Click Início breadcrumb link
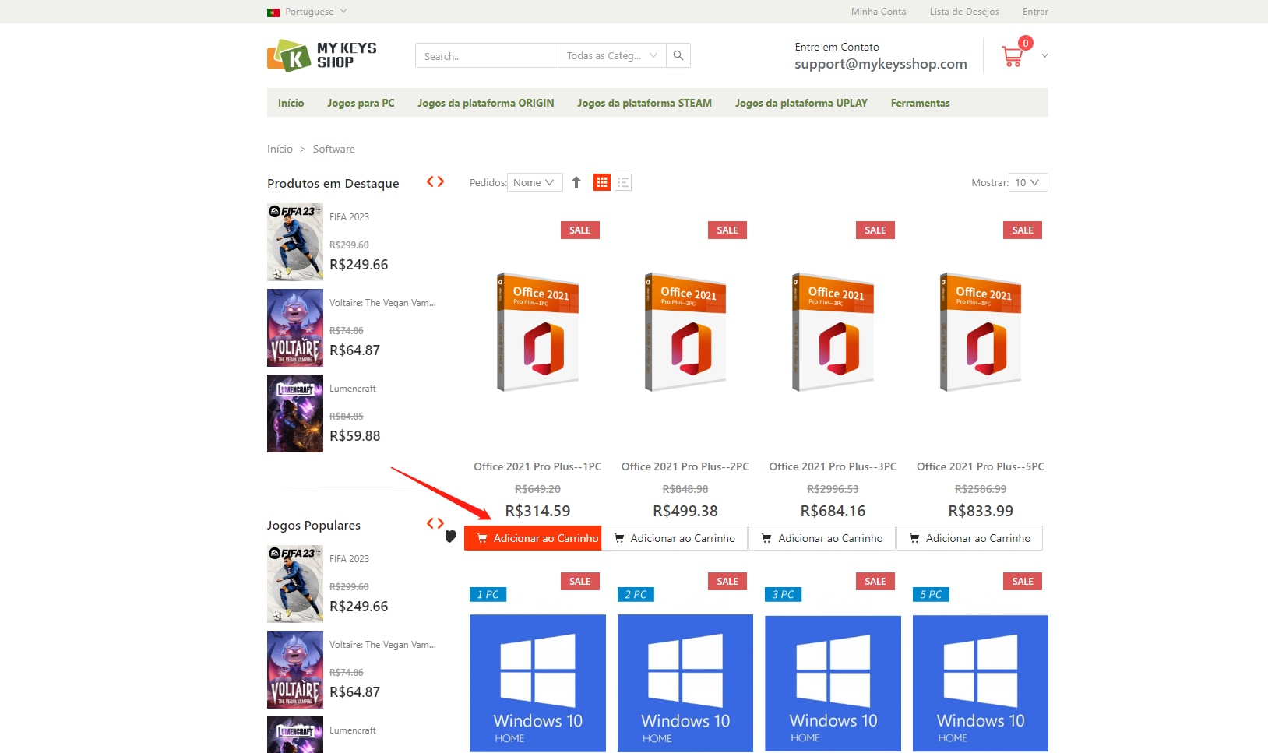The width and height of the screenshot is (1268, 753). [280, 149]
